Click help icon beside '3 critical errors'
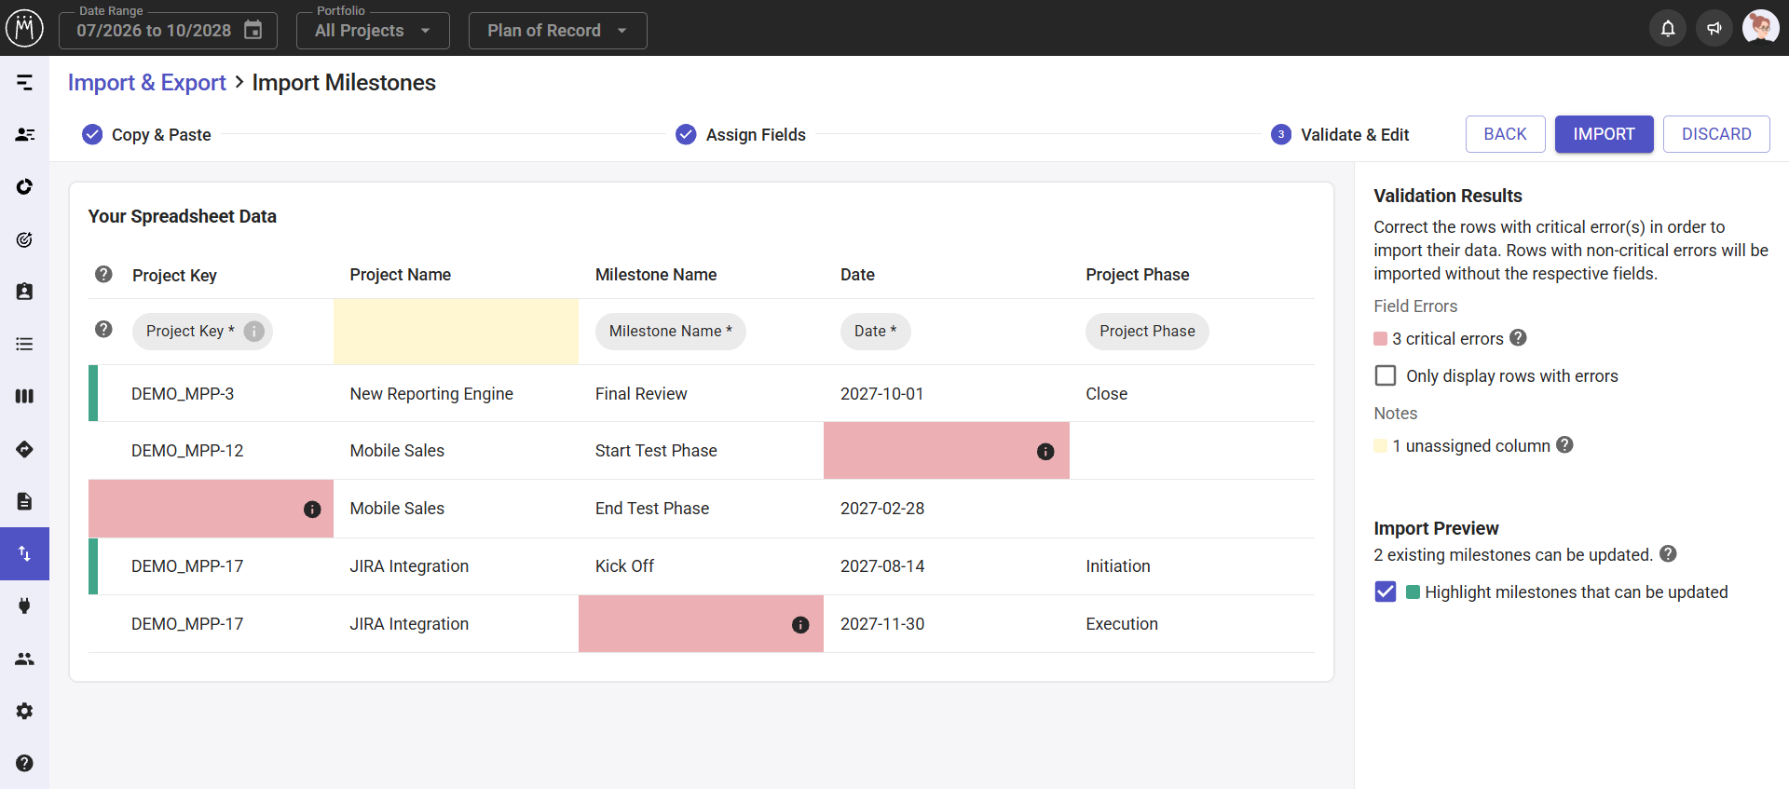 point(1518,338)
